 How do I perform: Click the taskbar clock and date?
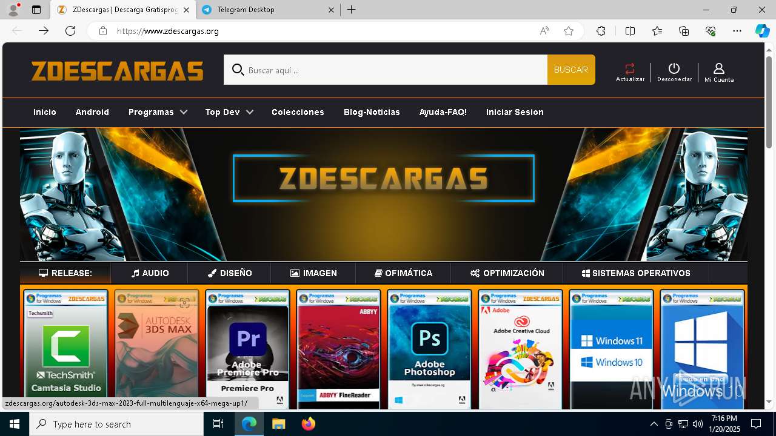(724, 424)
